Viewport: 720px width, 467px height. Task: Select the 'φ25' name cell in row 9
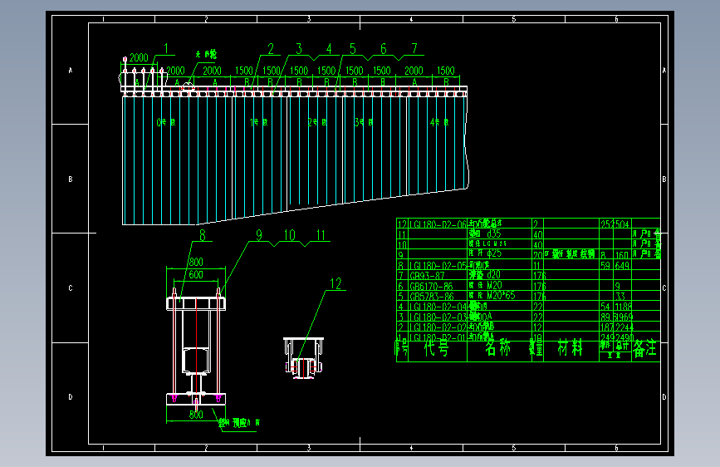[x=485, y=253]
